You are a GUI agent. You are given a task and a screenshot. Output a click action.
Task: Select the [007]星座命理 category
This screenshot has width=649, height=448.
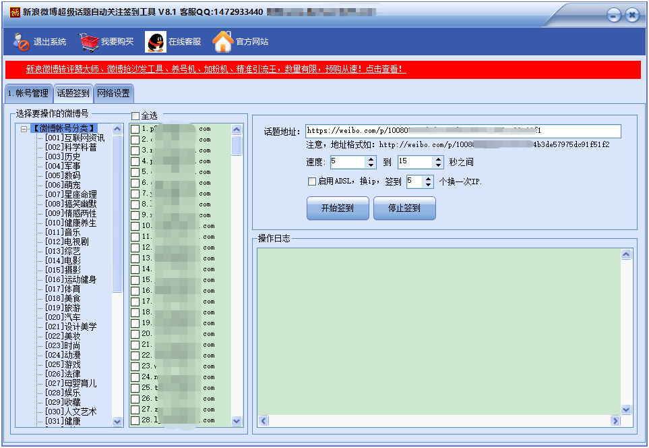click(71, 194)
